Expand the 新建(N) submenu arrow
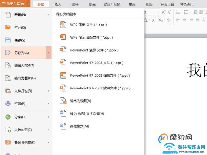The height and width of the screenshot is (155, 207). [48, 15]
